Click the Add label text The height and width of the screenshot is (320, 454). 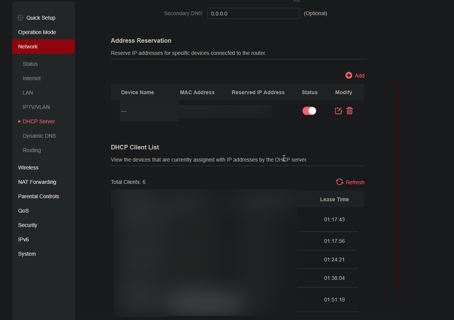click(x=359, y=76)
